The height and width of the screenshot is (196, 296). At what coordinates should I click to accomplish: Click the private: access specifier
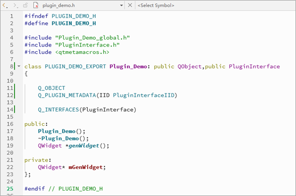(38, 160)
